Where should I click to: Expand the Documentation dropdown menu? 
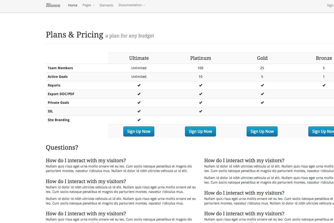tap(132, 5)
